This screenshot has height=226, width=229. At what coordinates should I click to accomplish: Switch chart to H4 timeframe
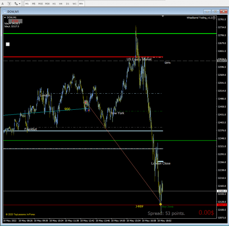point(60,4)
